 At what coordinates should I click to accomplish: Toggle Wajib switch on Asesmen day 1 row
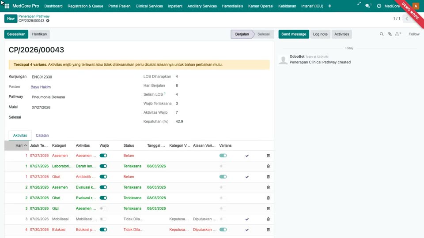tap(103, 156)
